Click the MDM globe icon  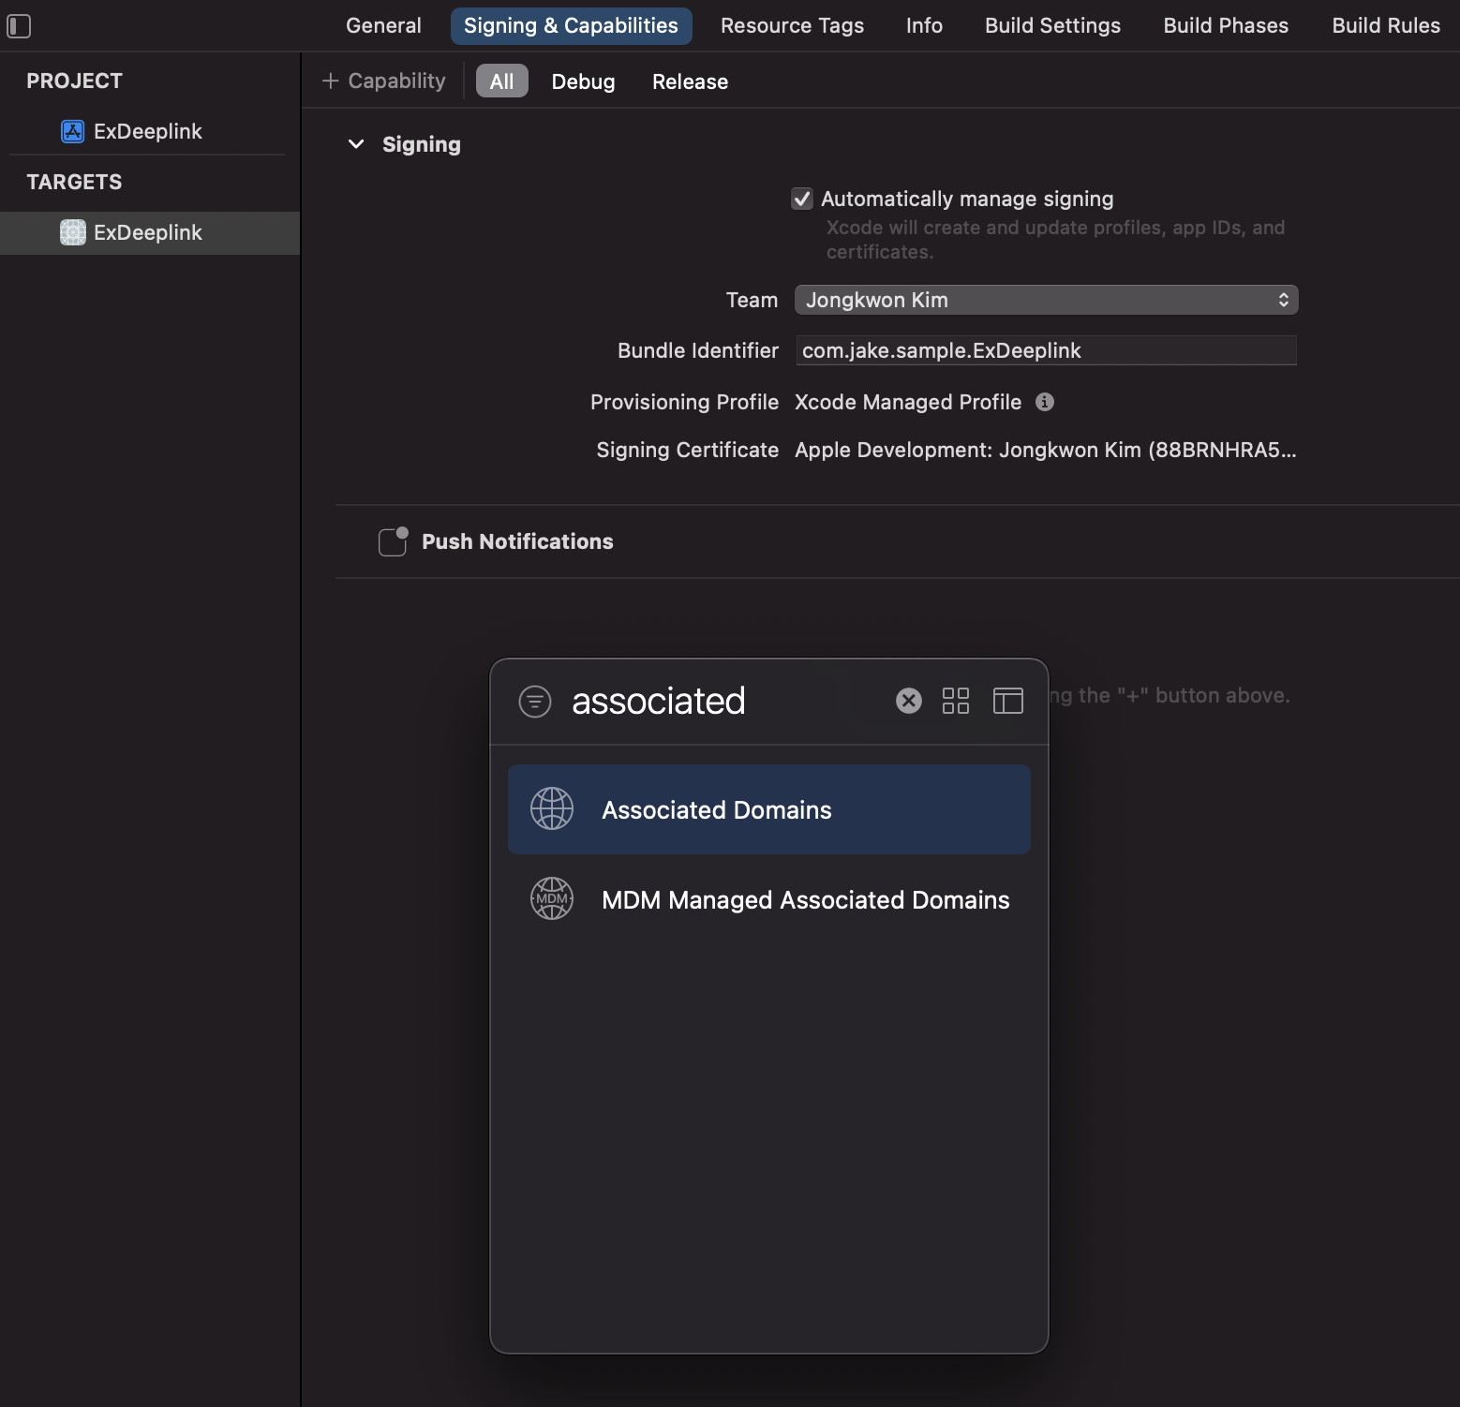(552, 898)
